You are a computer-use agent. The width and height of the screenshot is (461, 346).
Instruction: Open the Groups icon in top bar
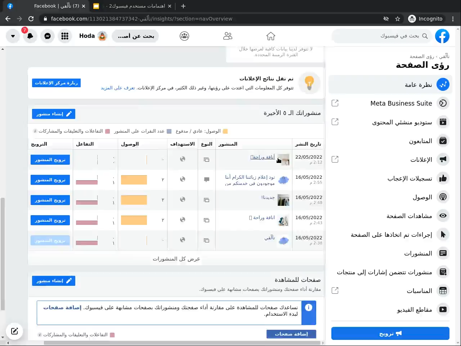tap(184, 36)
